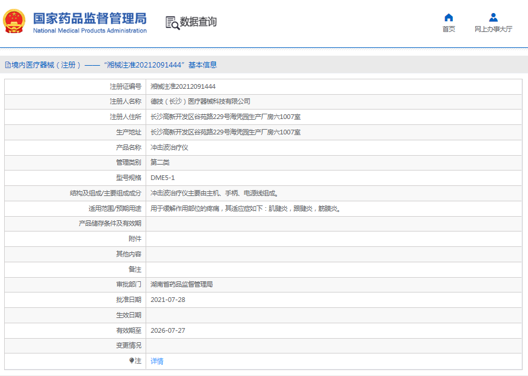Click the 有效期至 label
Screen dimensions: 528x376
128,330
